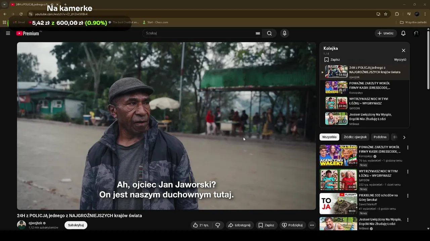Click the install app icon in address bar
Image resolution: width=430 pixels, height=241 pixels.
click(x=378, y=14)
